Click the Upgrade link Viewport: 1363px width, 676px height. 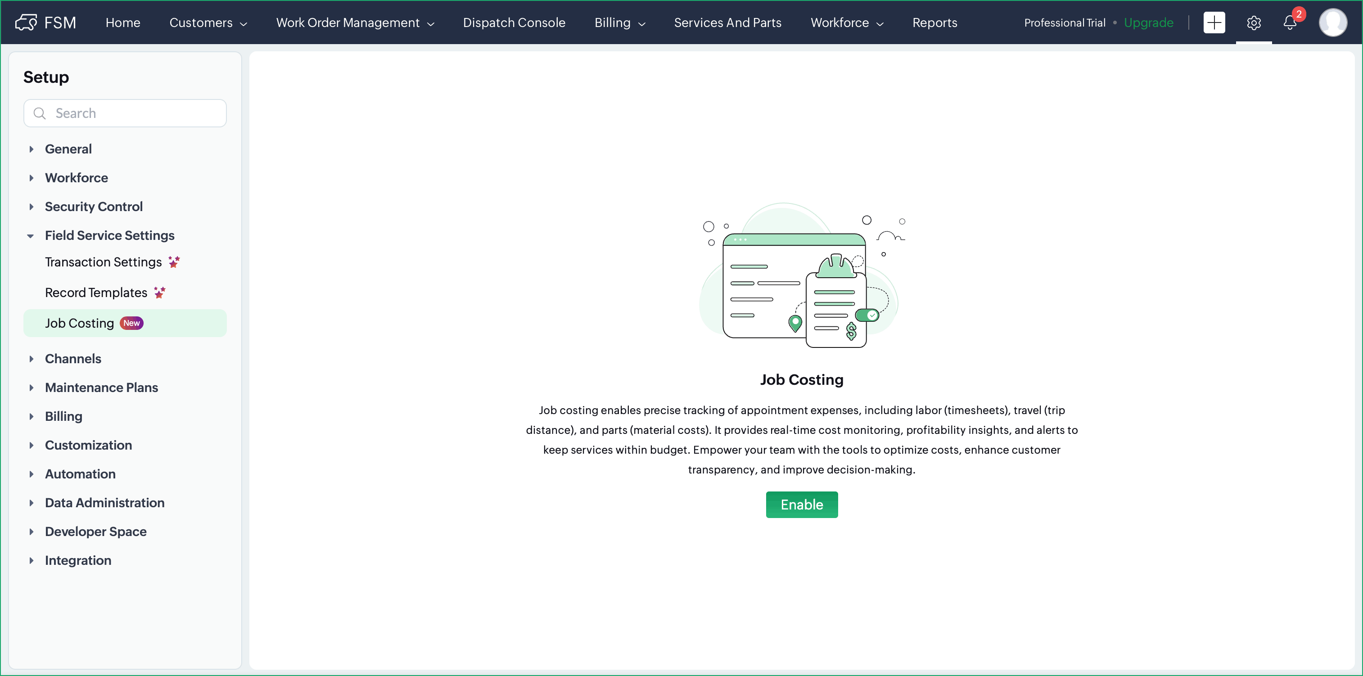coord(1148,23)
